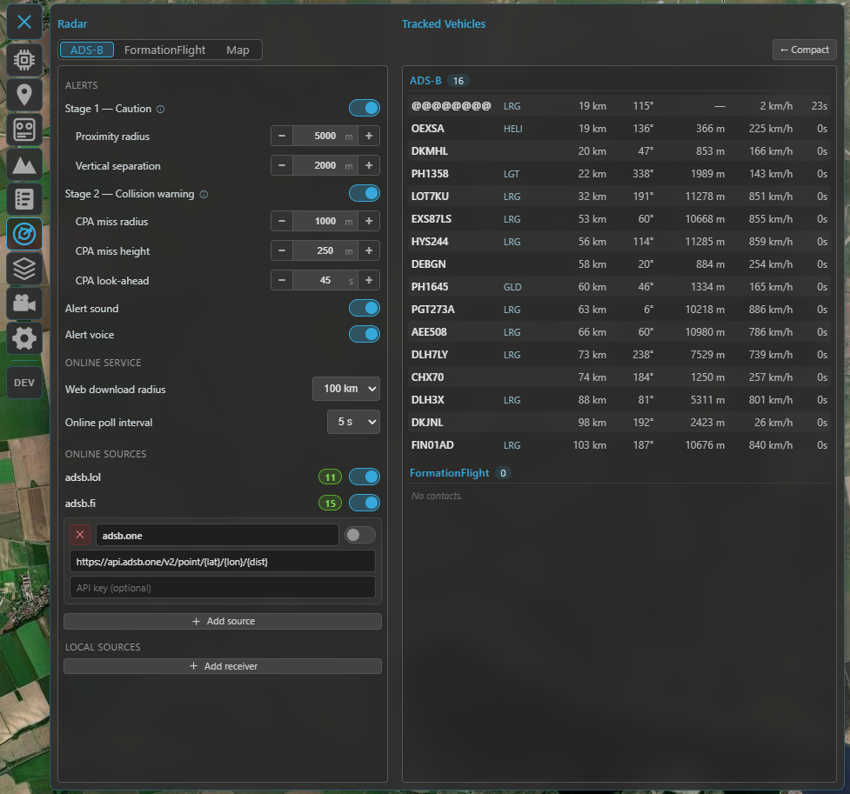This screenshot has width=850, height=794.
Task: Select the OEXSA vehicle row
Action: 619,129
